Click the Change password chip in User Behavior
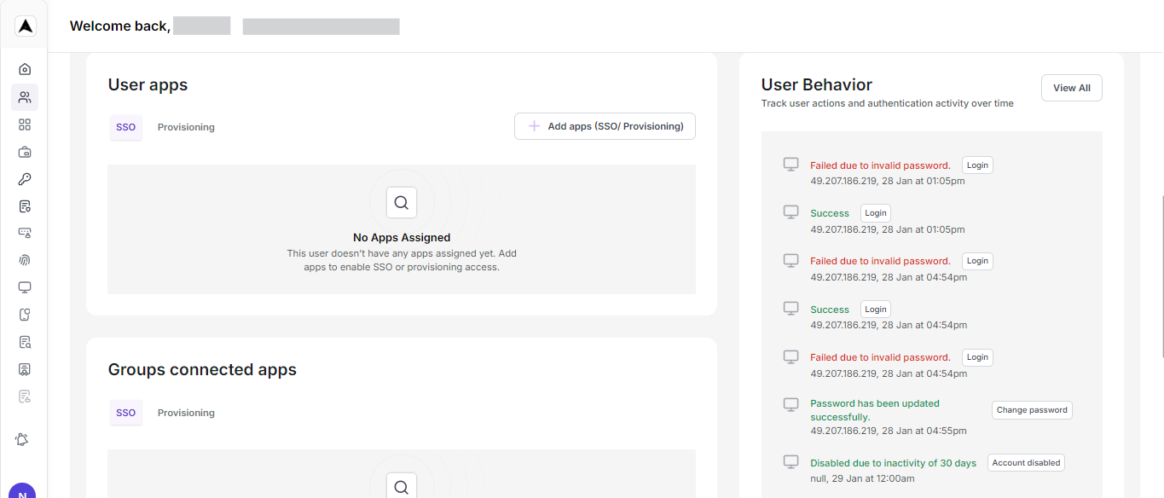 tap(1032, 409)
